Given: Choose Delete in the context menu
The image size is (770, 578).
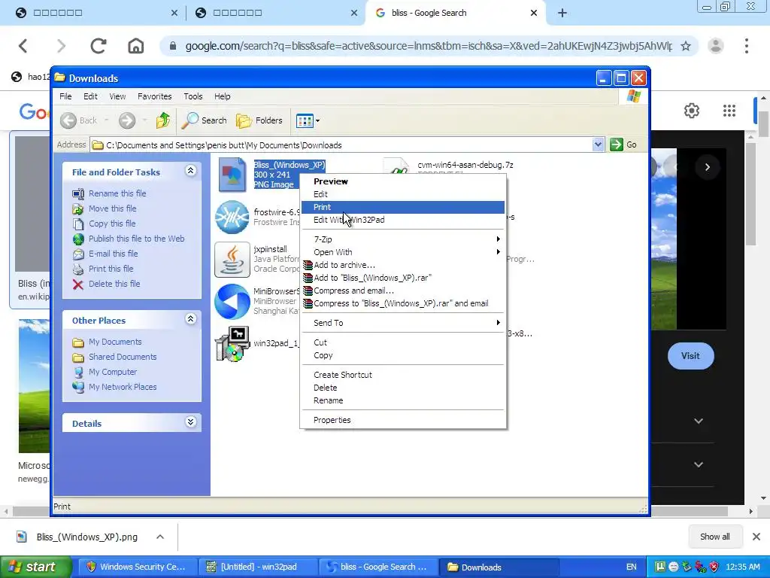Looking at the screenshot, I should coord(403,388).
